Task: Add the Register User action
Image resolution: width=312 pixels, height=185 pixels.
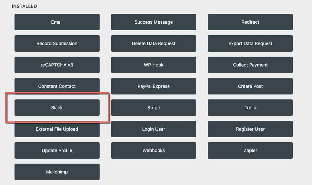Action: [x=250, y=129]
